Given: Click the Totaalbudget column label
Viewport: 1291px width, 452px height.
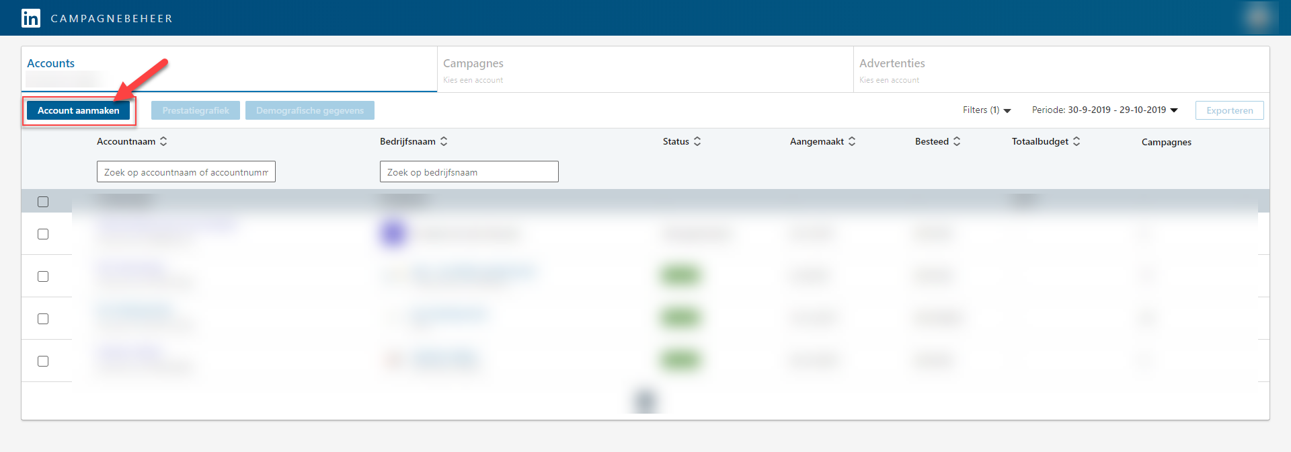Looking at the screenshot, I should [x=1040, y=141].
